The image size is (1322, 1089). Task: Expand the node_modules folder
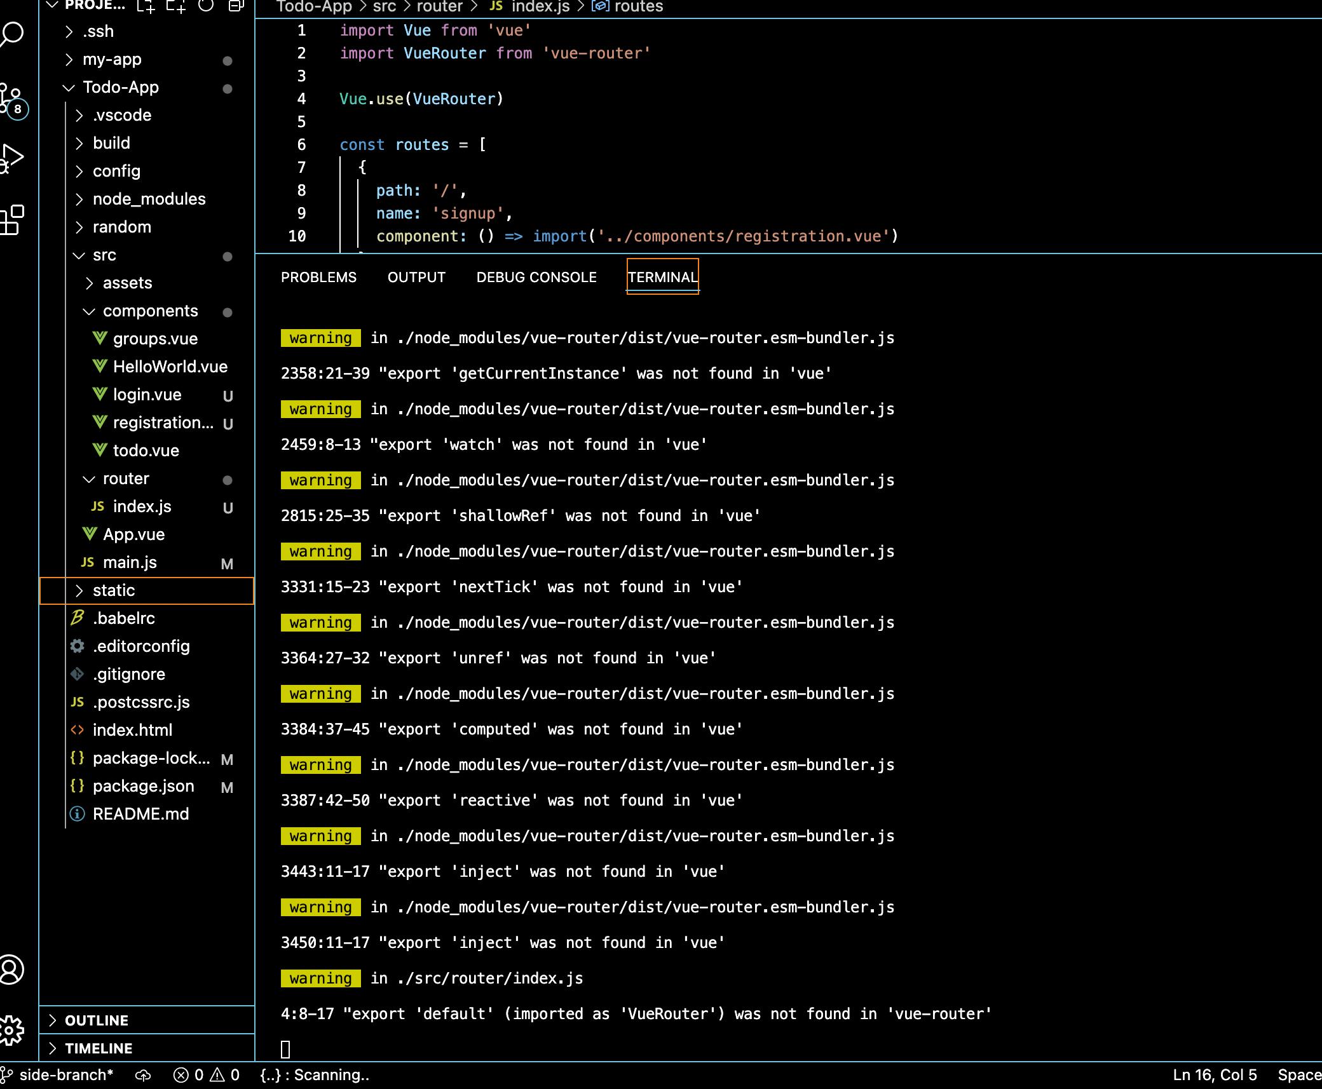pos(147,199)
